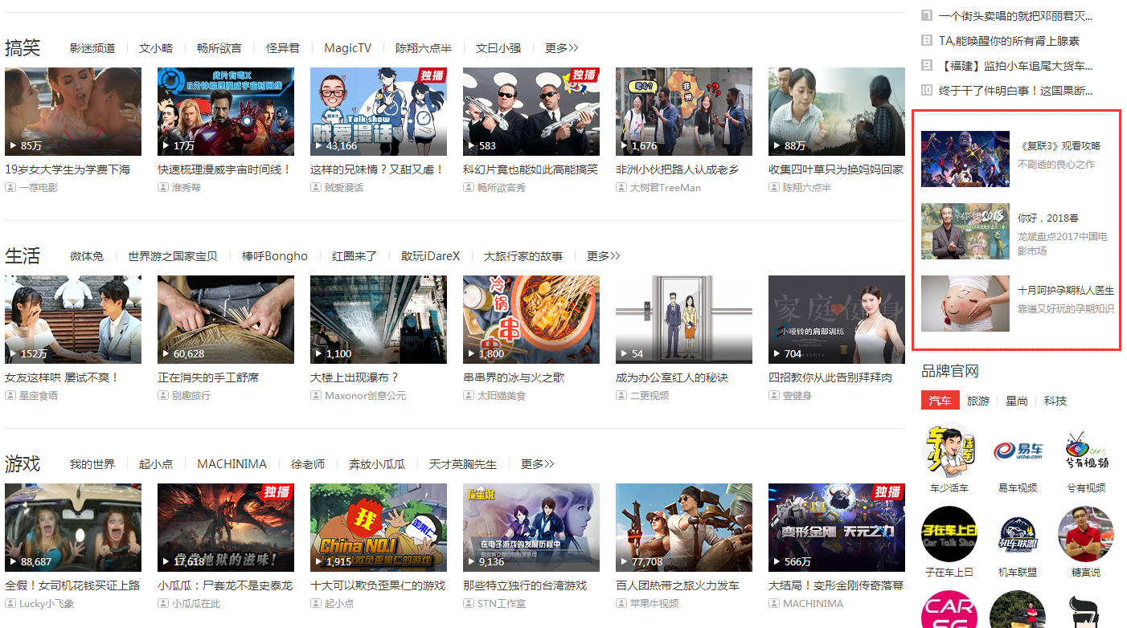Open the 我的世界 game category link

[x=92, y=464]
